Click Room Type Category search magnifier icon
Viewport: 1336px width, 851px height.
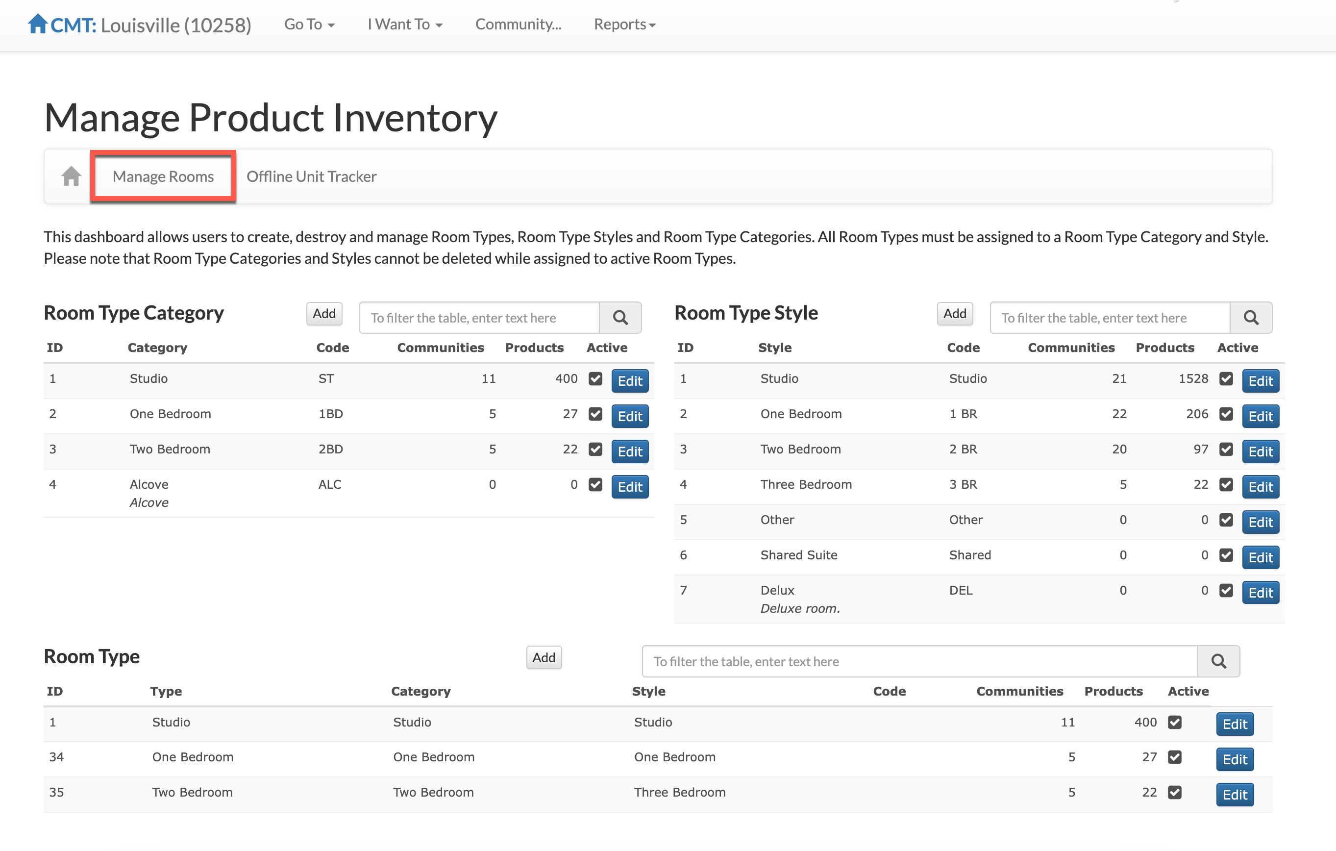pos(620,318)
